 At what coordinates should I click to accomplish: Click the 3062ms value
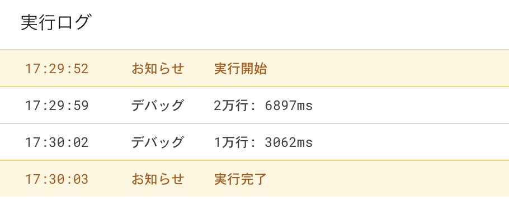click(289, 142)
